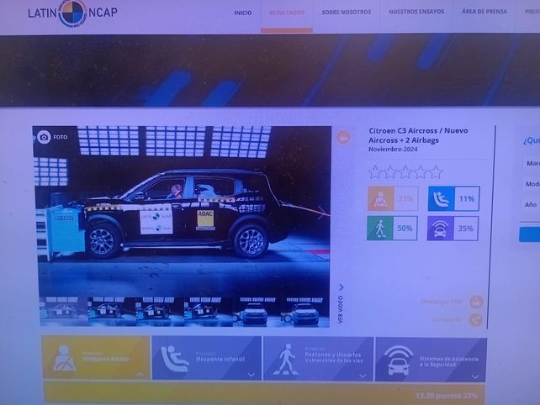Open NUESTROS ENSAYOS menu item
The image size is (540, 405).
tap(416, 12)
